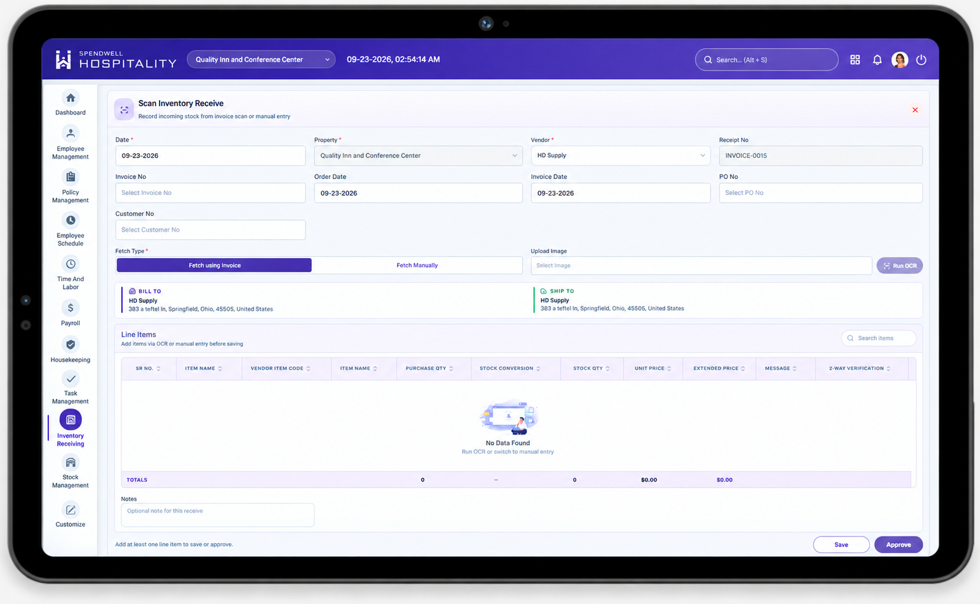Click the Spendwell Hospitality logo
Viewport: 980px width, 604px height.
click(x=115, y=59)
